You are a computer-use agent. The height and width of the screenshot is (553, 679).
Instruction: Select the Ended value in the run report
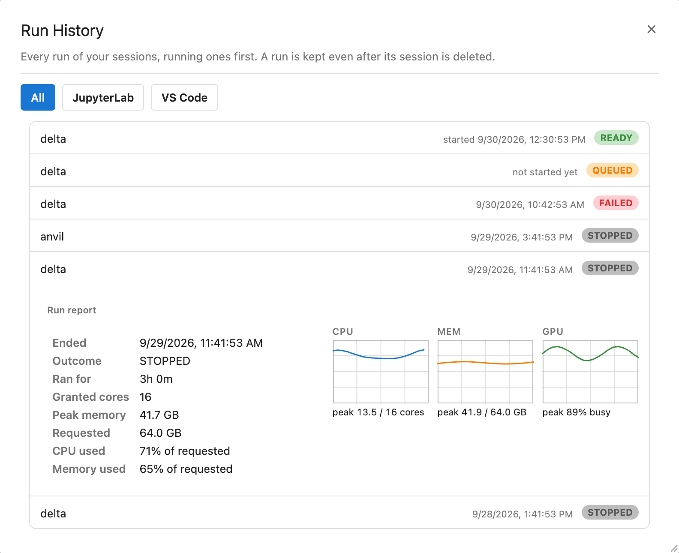point(201,343)
